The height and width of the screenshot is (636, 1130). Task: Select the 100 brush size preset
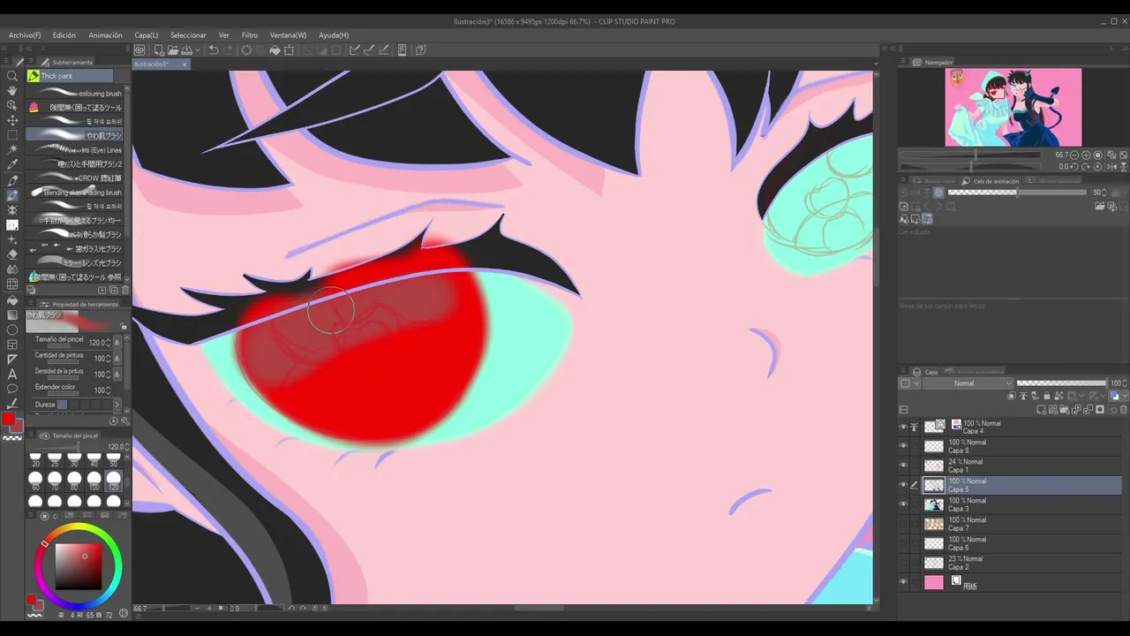[94, 479]
